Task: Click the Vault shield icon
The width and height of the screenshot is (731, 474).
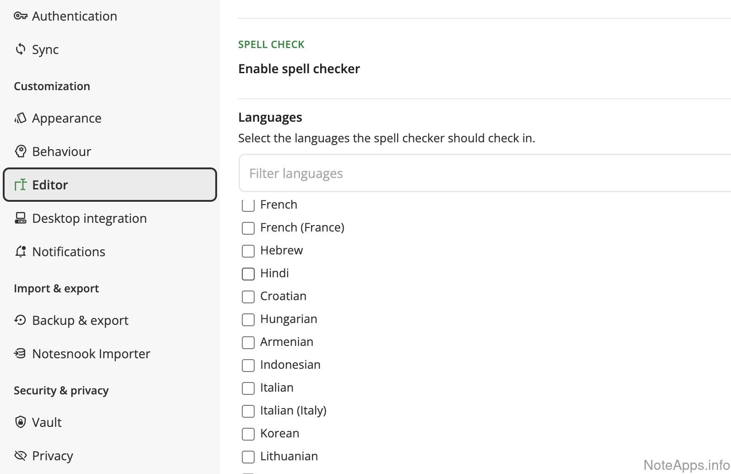Action: (20, 422)
